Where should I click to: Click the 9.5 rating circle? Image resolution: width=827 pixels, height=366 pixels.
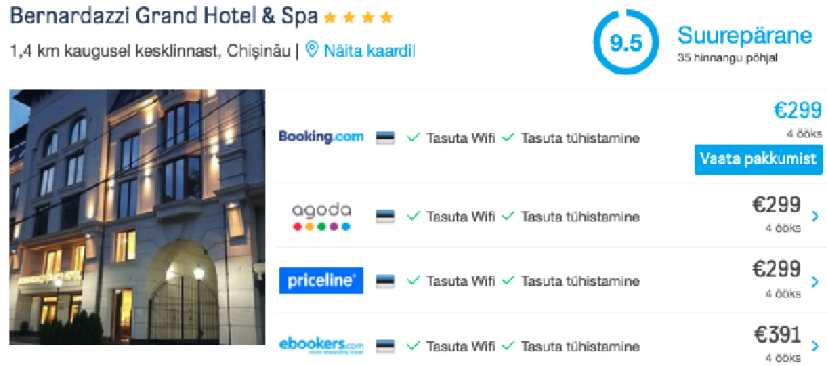click(625, 43)
